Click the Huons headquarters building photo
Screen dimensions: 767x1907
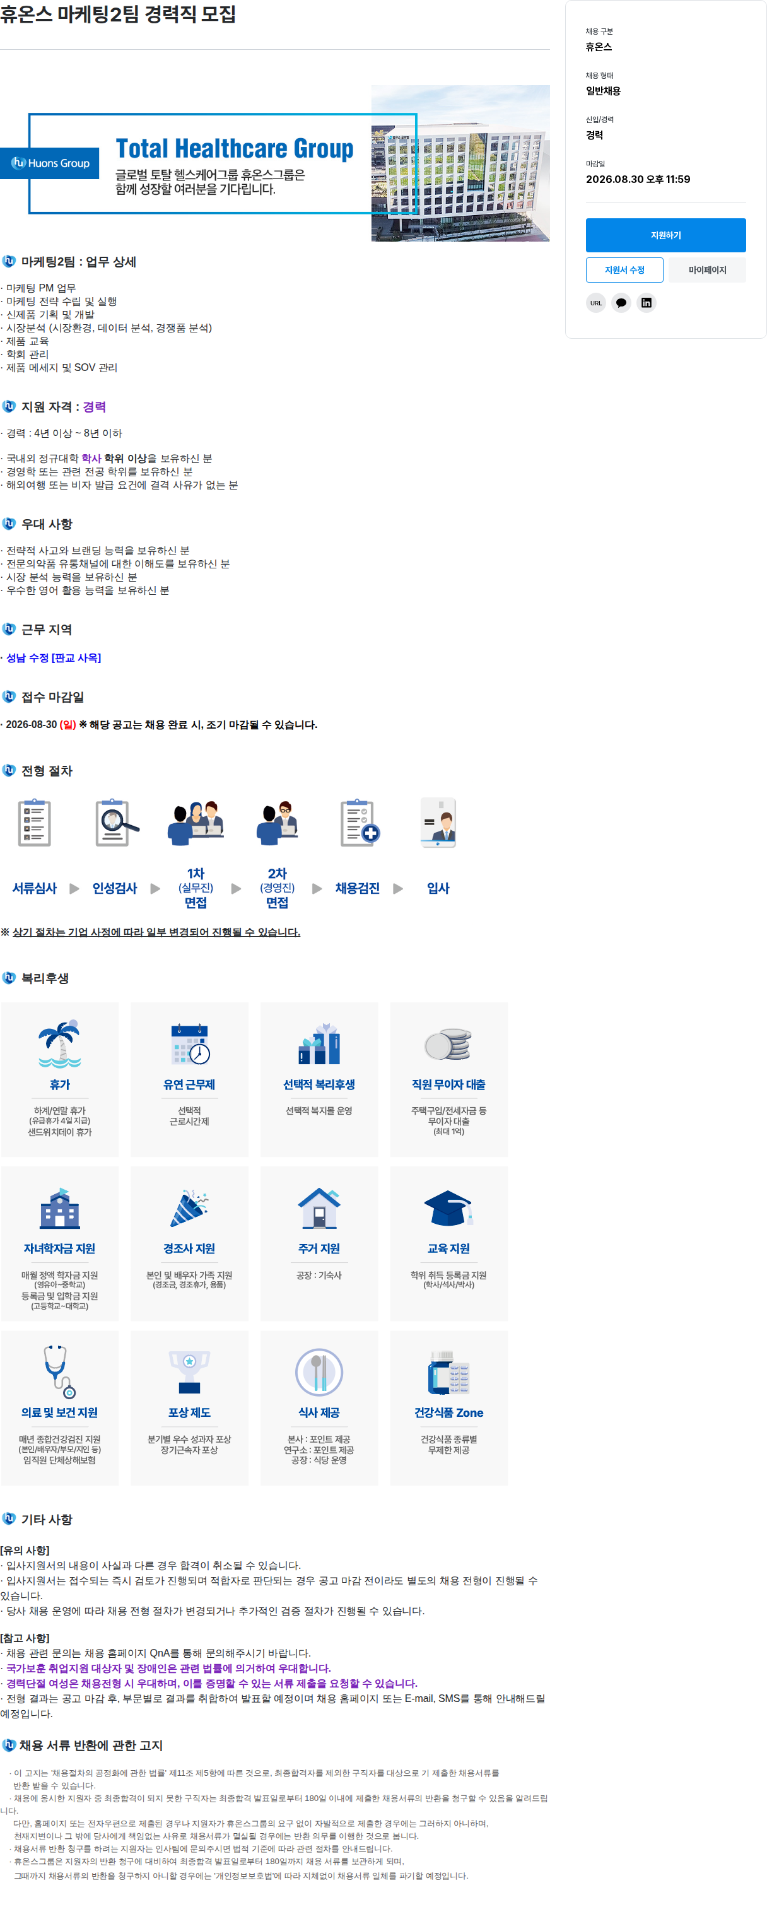pyautogui.click(x=460, y=163)
